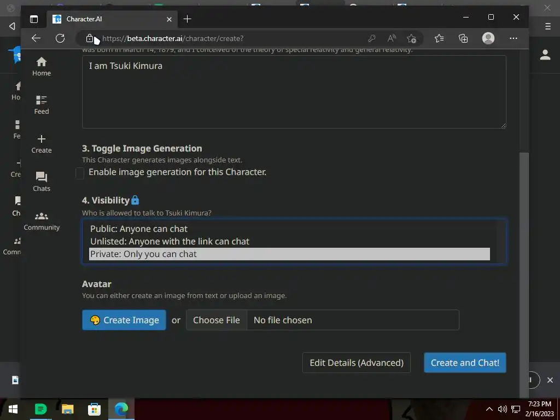
Task: Open the Windows Start menu
Action: [x=13, y=409]
